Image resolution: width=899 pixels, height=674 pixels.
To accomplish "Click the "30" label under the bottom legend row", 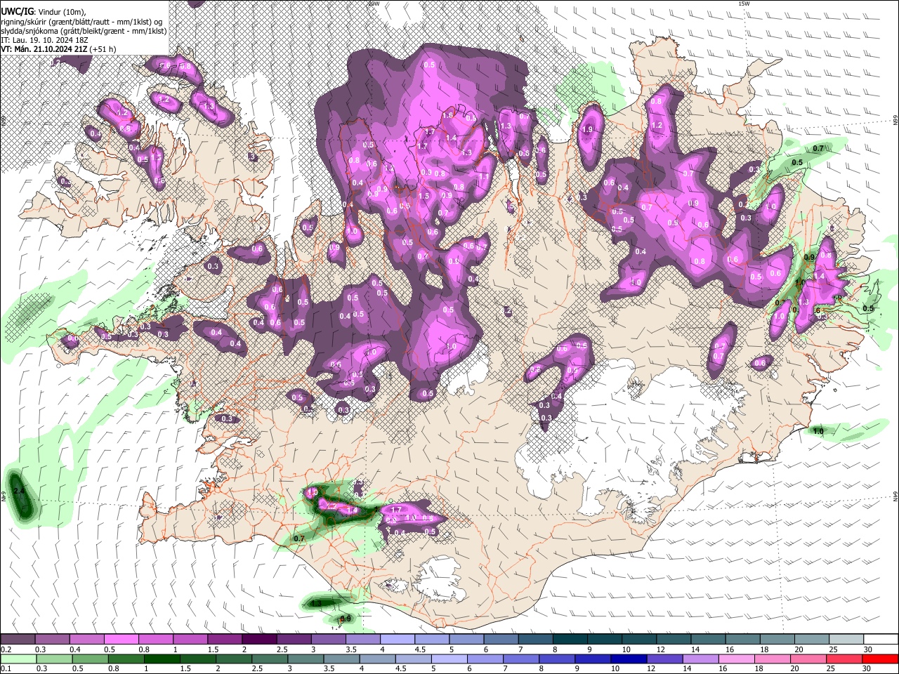I will [x=867, y=669].
